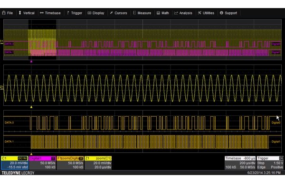Open the Support menu
Viewport: 285px width, 185px height.
228,13
